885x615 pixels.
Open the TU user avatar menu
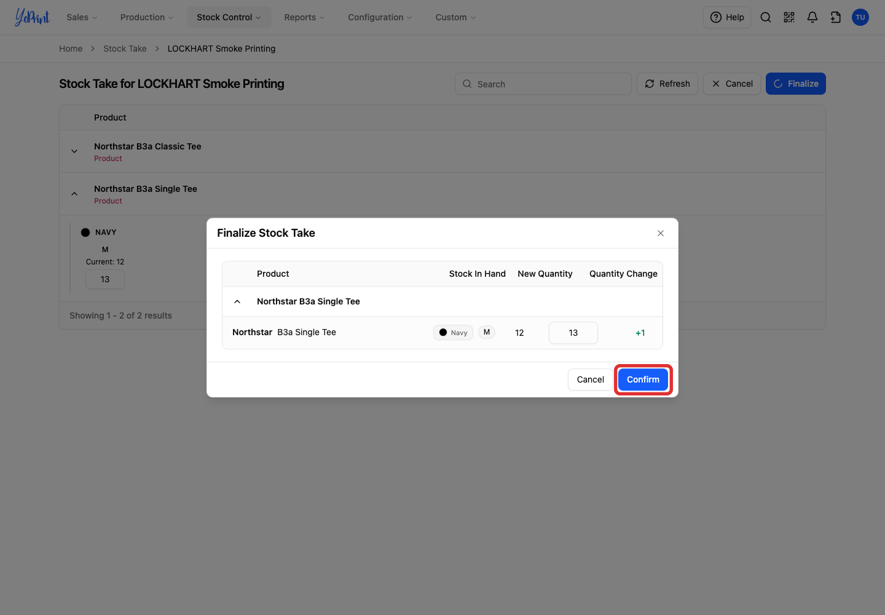pyautogui.click(x=860, y=17)
